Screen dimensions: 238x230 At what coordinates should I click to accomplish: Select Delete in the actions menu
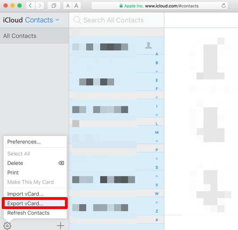(35, 163)
